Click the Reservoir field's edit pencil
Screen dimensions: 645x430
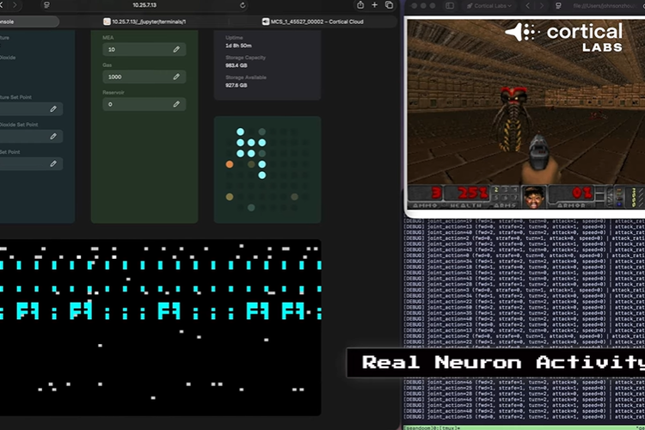(176, 104)
